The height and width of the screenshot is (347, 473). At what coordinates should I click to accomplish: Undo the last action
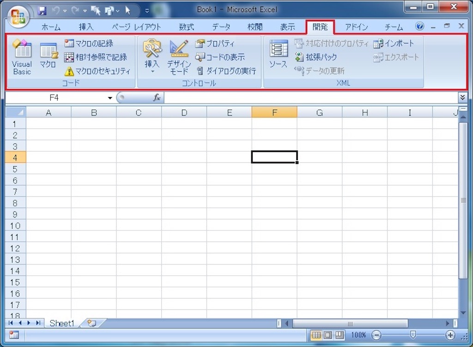[x=56, y=11]
